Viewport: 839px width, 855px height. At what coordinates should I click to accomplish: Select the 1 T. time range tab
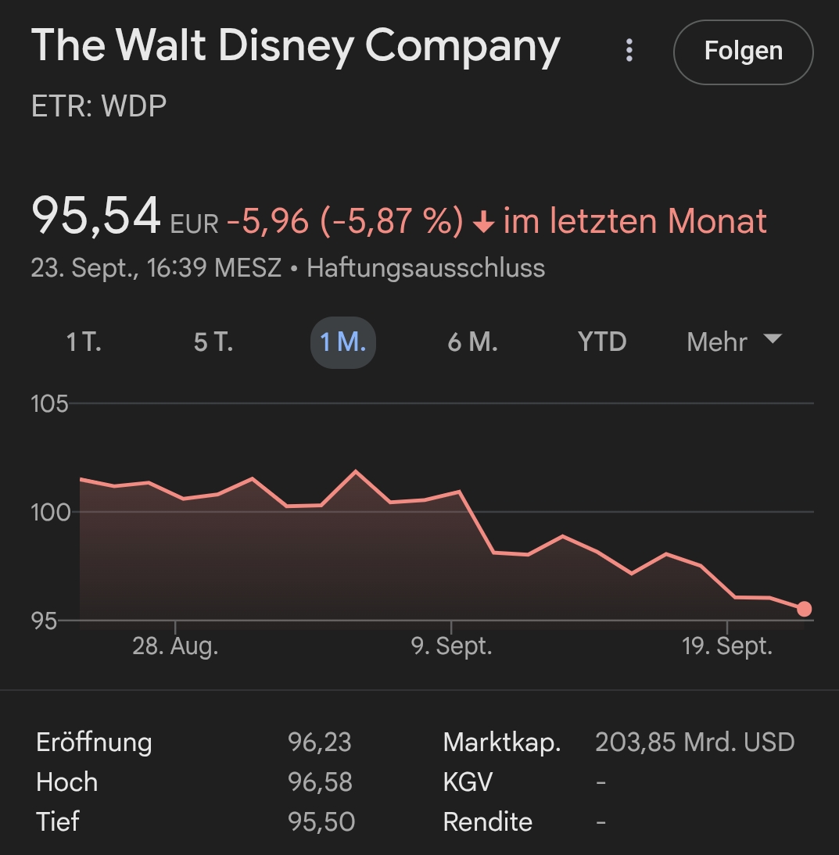84,342
